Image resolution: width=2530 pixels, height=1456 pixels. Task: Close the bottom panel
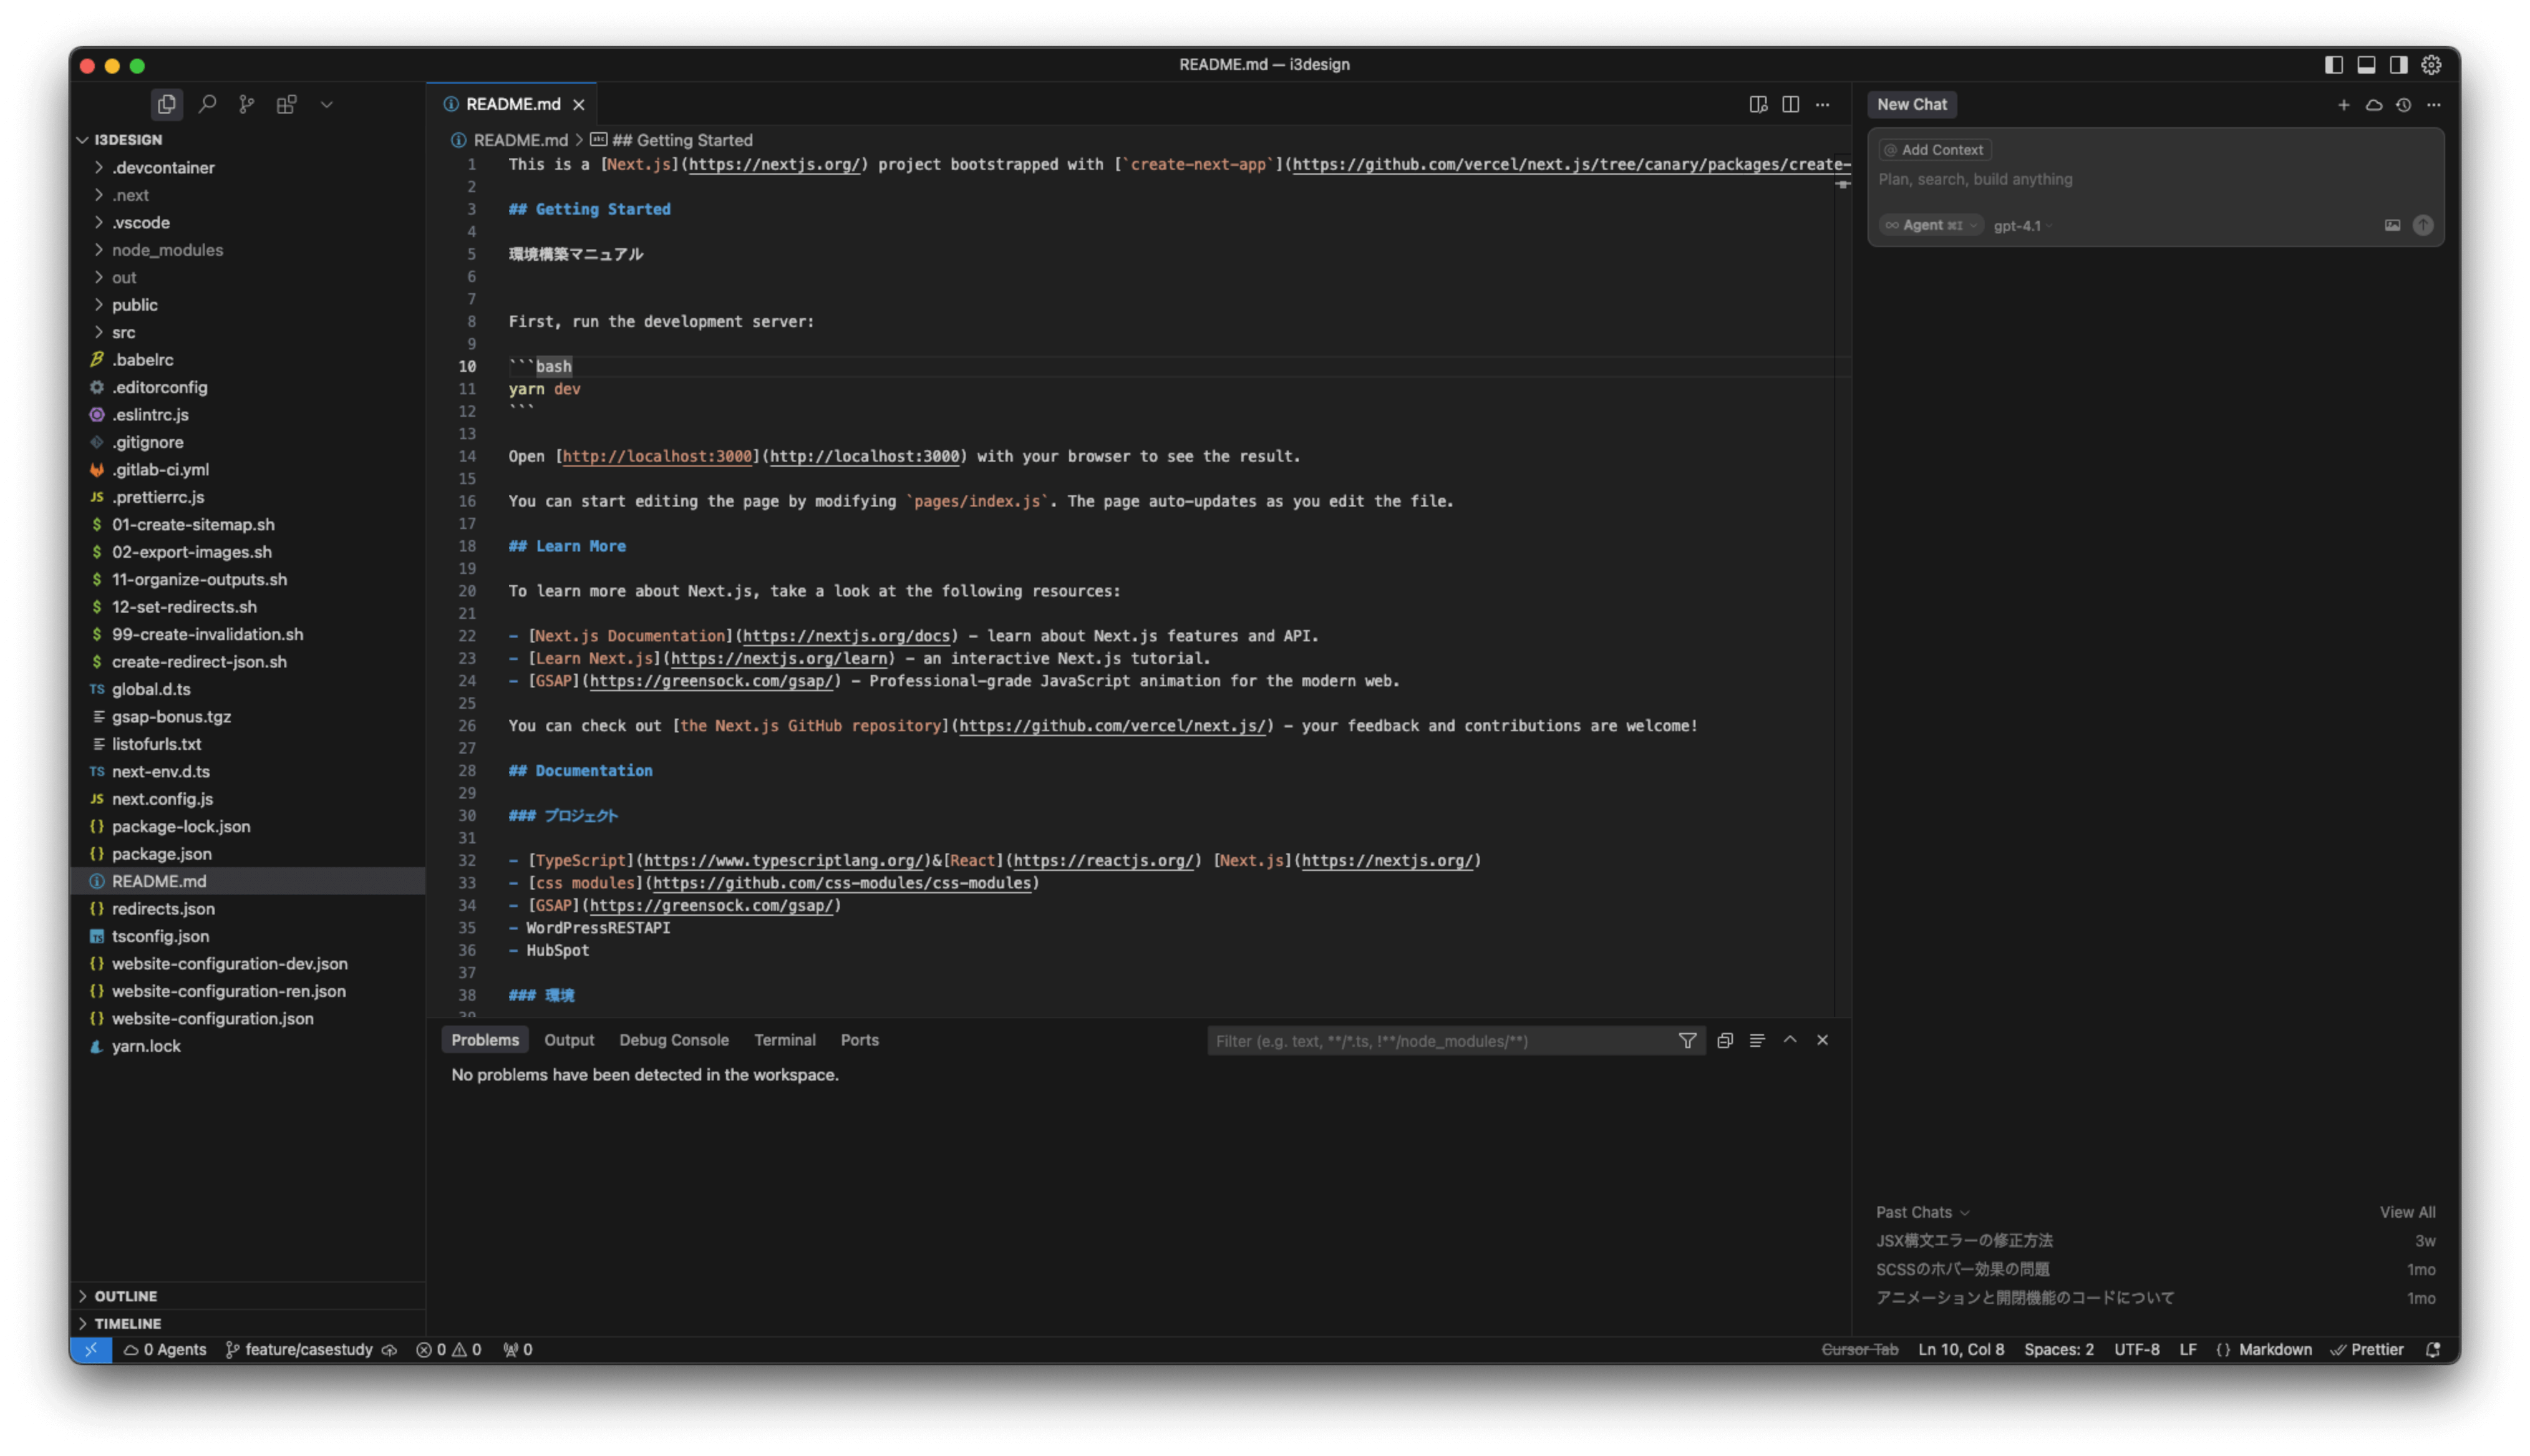click(1822, 1041)
